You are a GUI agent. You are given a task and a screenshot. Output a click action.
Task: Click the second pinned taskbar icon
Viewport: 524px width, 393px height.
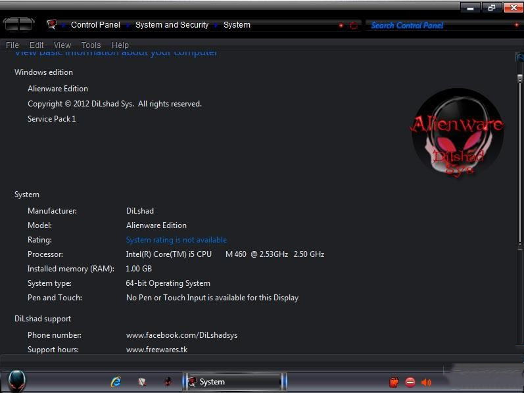click(142, 381)
